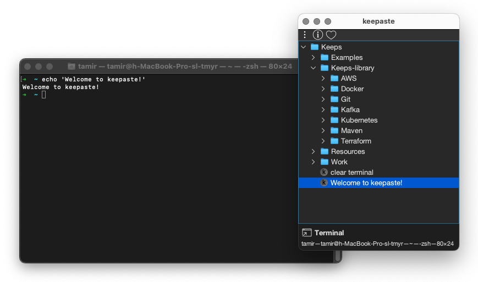Collapse the Keeps root folder
478x282 pixels.
303,47
